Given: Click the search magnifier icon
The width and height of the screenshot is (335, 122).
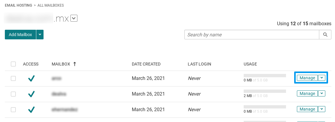Looking at the screenshot, I should pos(325,35).
